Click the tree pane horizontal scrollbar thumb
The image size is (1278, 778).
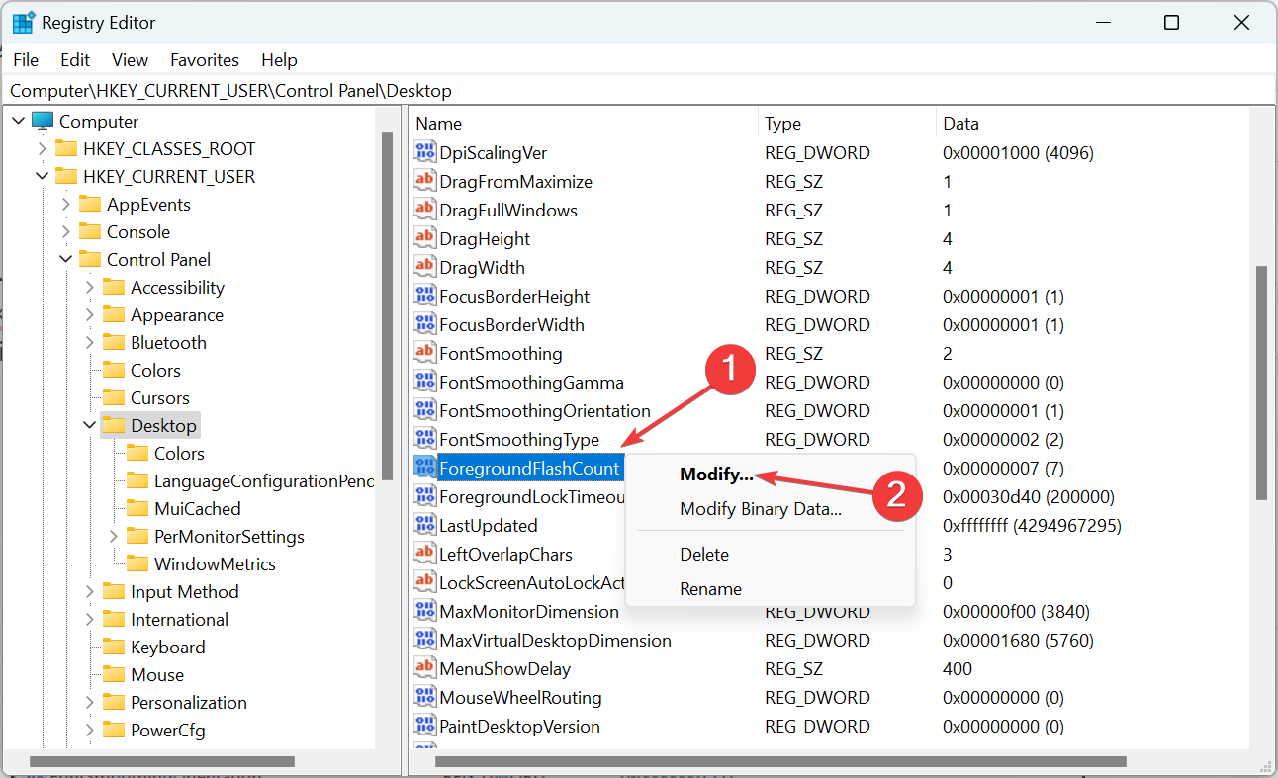162,761
